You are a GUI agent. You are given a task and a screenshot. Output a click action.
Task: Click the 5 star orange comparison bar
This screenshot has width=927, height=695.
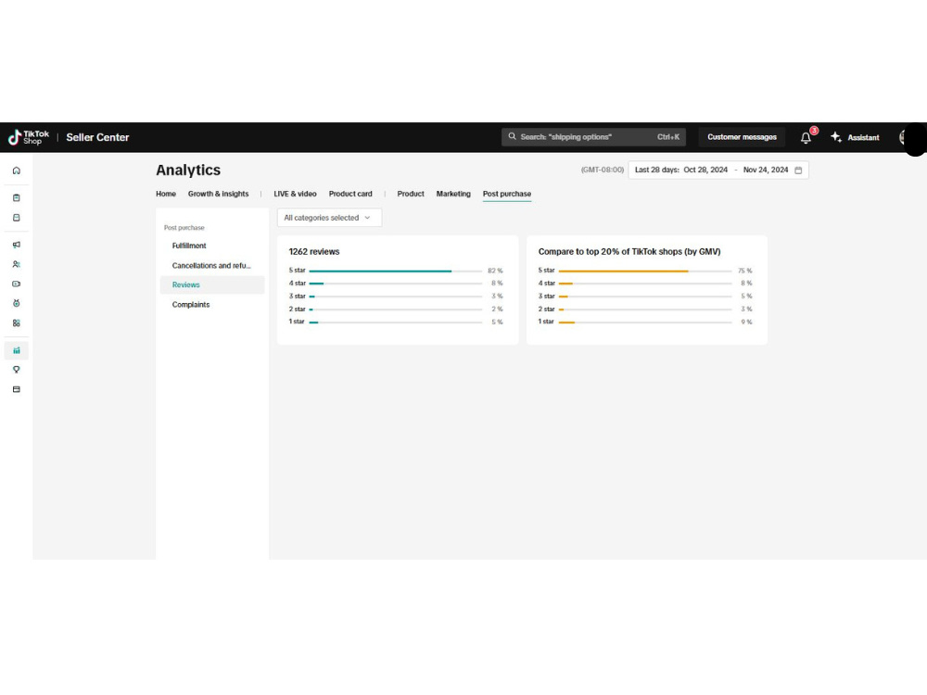point(623,271)
